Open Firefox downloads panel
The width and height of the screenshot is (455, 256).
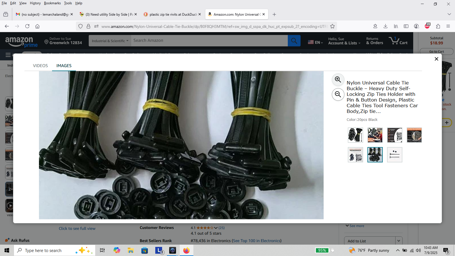385,26
